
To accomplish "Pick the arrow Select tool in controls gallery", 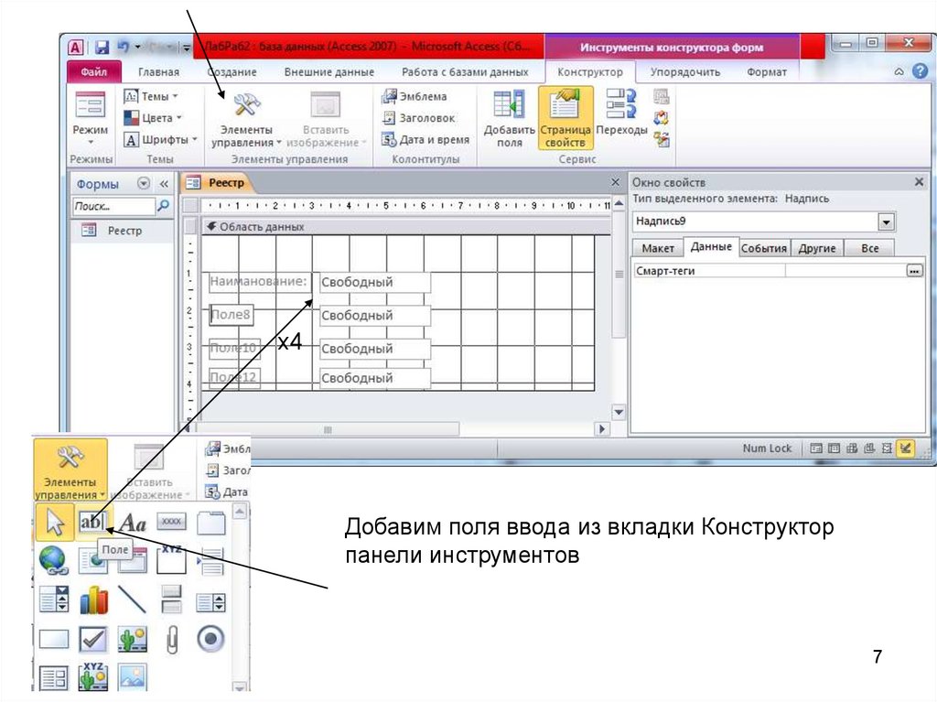I will [54, 522].
